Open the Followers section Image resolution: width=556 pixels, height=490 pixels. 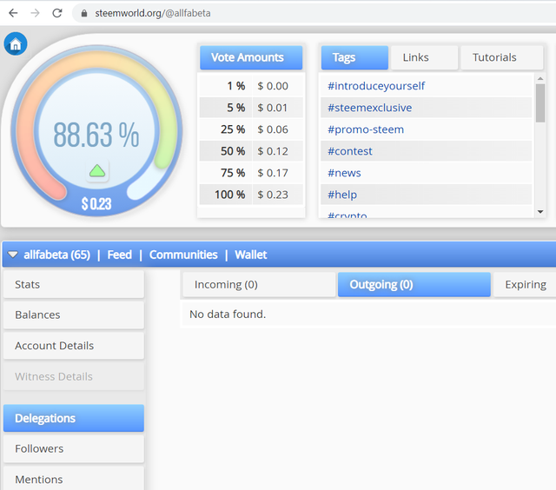point(74,448)
